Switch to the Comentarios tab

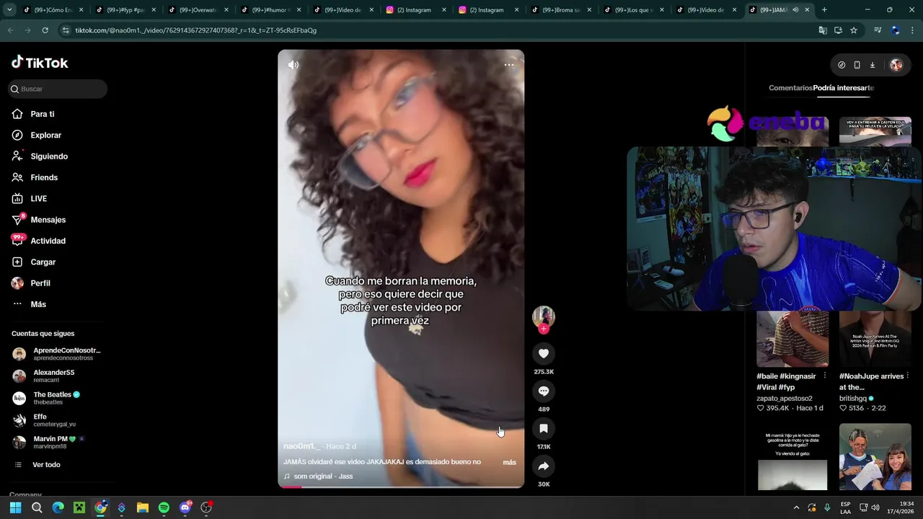click(790, 88)
